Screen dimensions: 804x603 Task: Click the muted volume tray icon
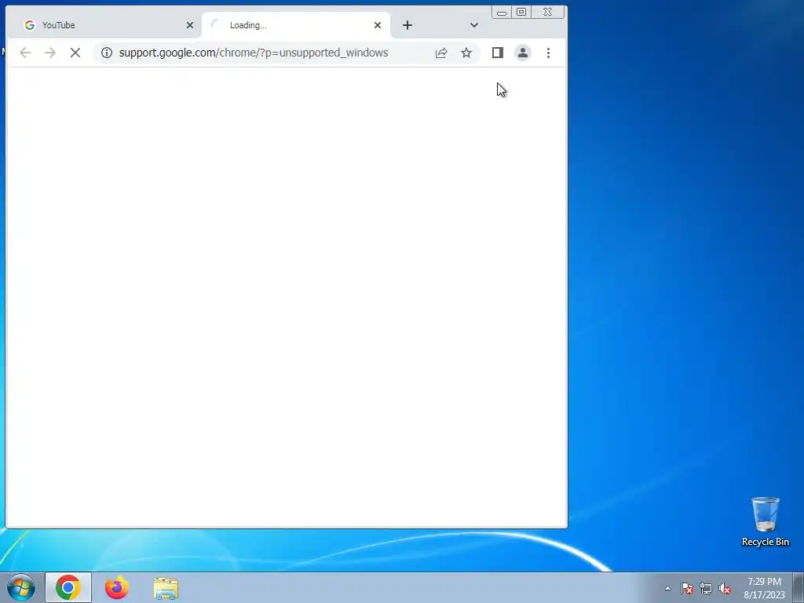click(x=725, y=588)
